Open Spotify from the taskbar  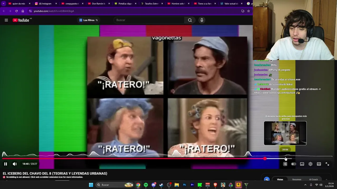(146, 185)
